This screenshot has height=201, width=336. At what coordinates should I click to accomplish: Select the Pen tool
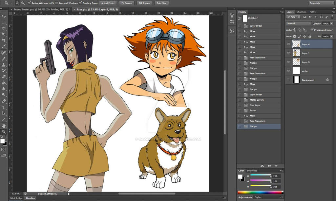pyautogui.click(x=4, y=101)
